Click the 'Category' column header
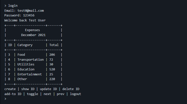The height and width of the screenshot is (104, 187). (25, 45)
